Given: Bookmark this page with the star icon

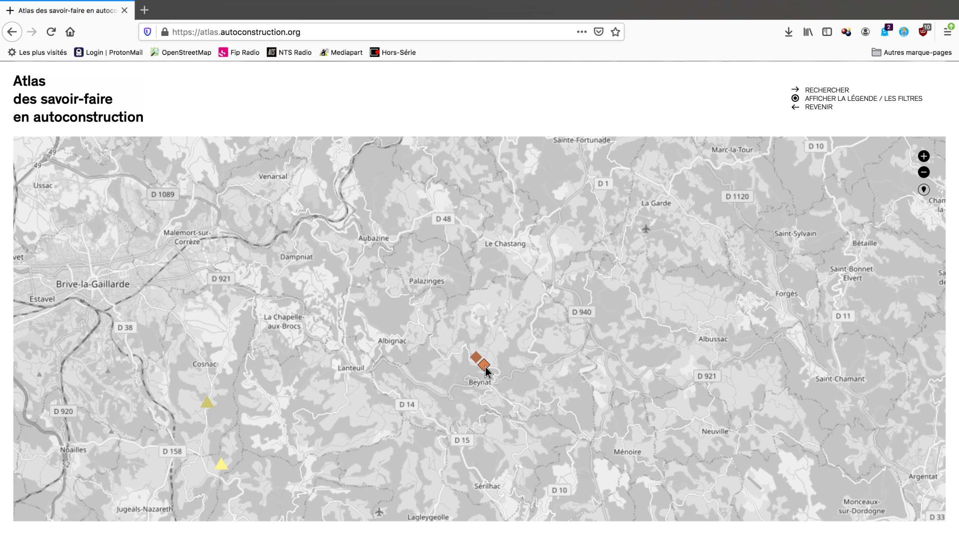Looking at the screenshot, I should coord(615,32).
